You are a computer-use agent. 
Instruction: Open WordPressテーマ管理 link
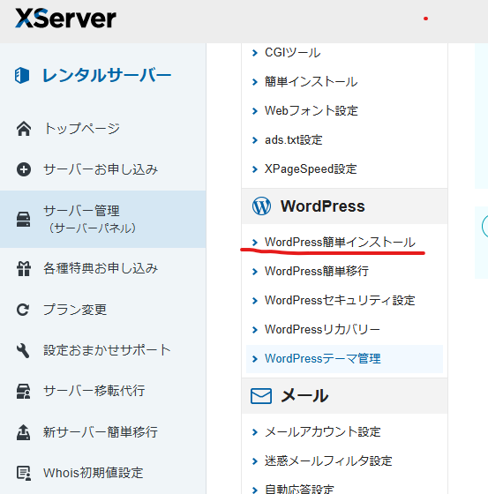323,358
